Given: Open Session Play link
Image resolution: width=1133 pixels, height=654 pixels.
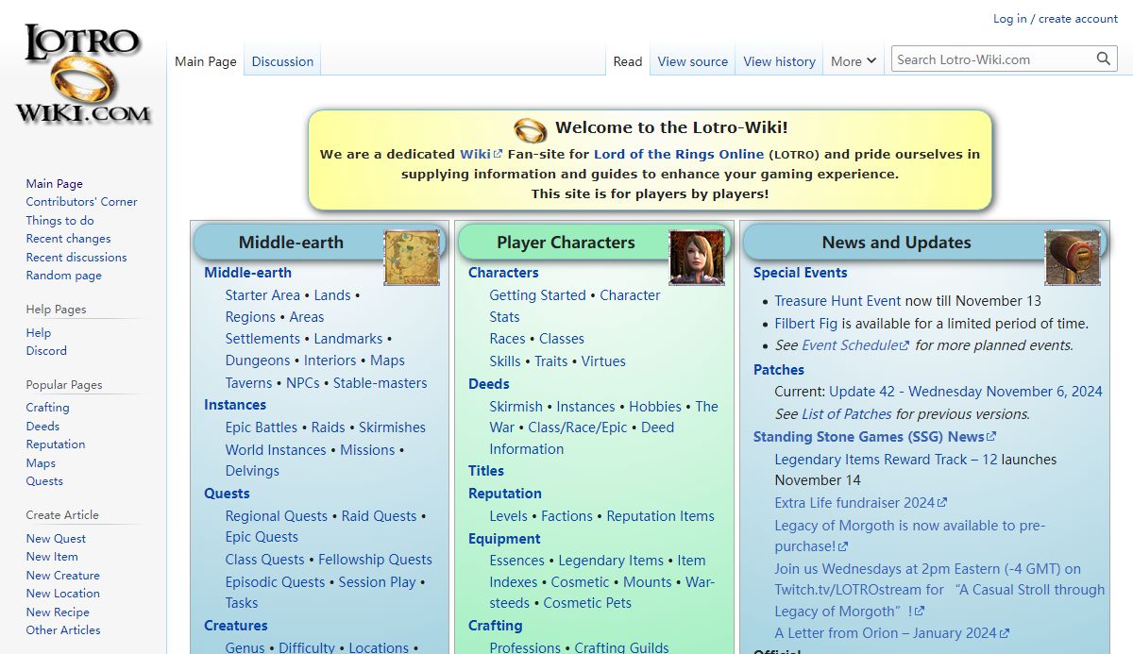Looking at the screenshot, I should click(x=378, y=582).
